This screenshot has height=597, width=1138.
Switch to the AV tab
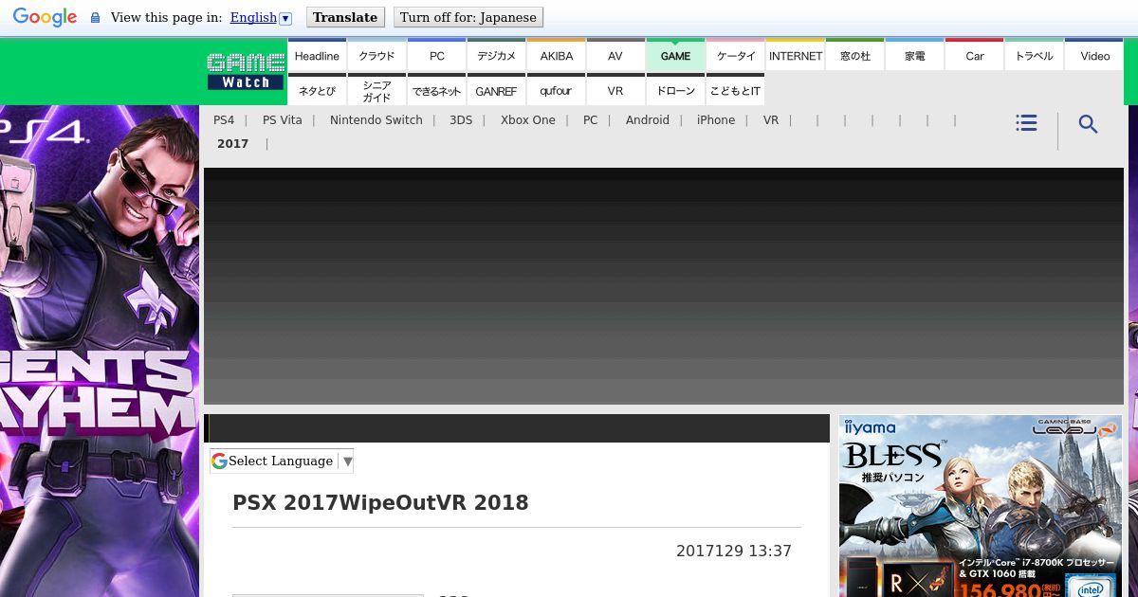[x=615, y=55]
